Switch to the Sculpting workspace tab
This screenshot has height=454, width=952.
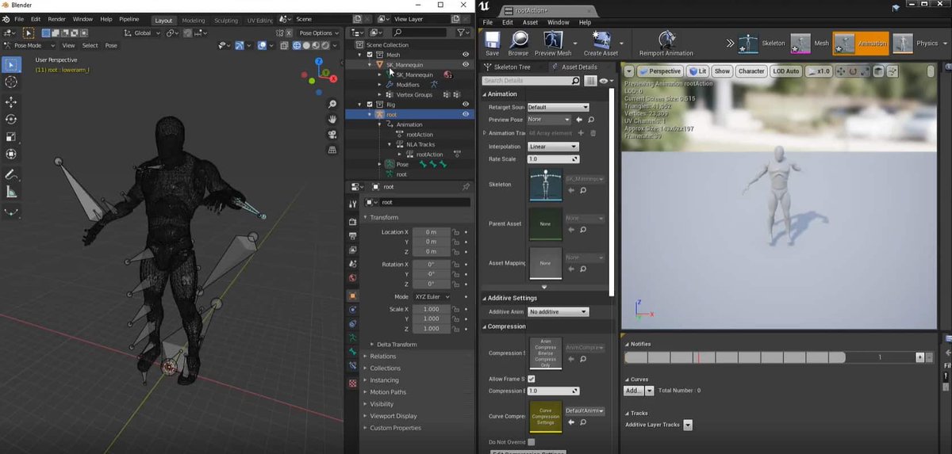[225, 20]
